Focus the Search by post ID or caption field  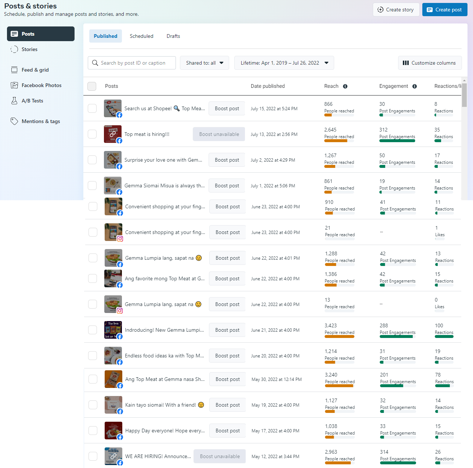[x=132, y=63]
